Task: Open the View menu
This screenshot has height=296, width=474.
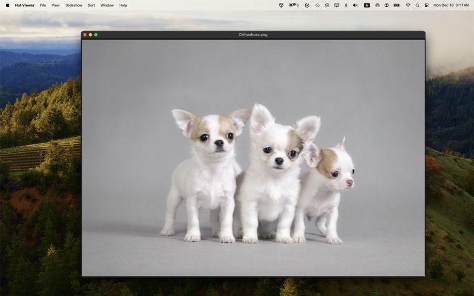Action: 56,5
